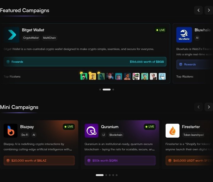This screenshot has height=182, width=213.
Task: Advance to next Featured Campaigns slide
Action: click(209, 10)
